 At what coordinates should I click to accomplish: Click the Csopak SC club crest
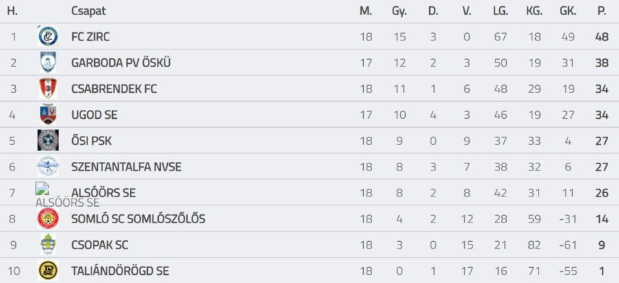click(47, 245)
